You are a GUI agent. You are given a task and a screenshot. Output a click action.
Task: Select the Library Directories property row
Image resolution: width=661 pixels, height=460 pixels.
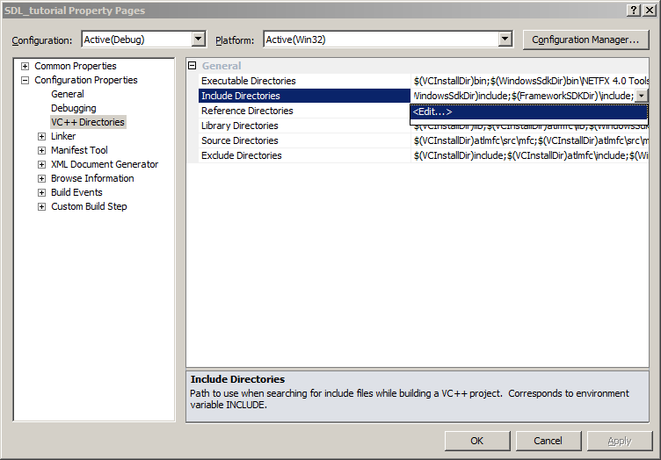tap(304, 126)
